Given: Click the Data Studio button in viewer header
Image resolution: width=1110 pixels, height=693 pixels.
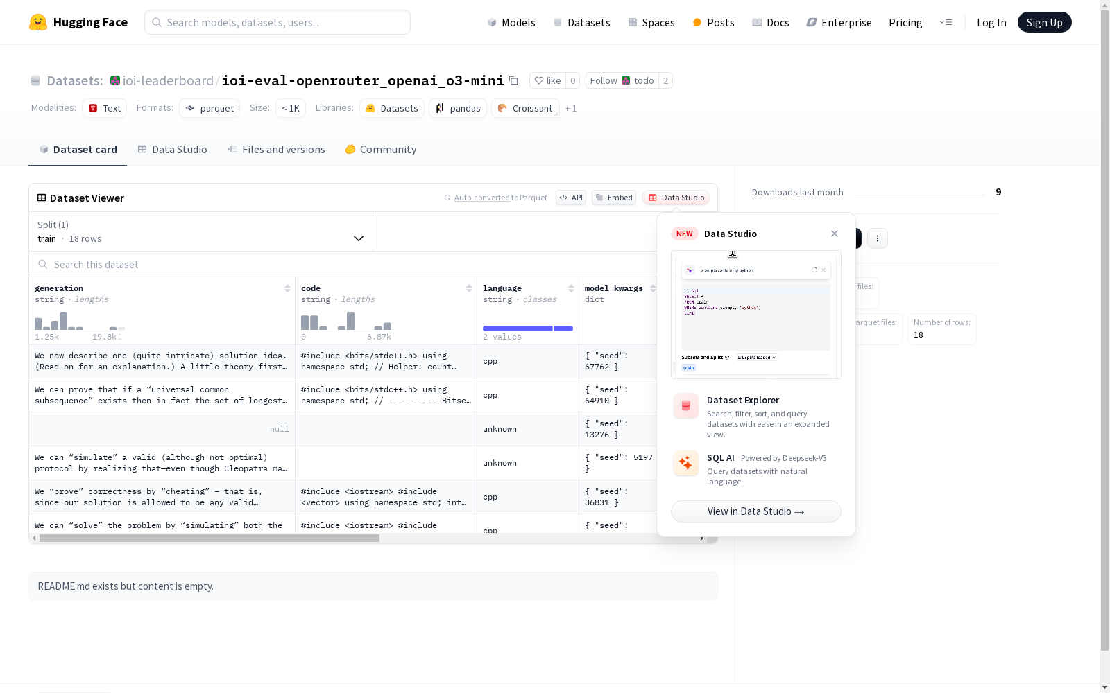Looking at the screenshot, I should 676,198.
